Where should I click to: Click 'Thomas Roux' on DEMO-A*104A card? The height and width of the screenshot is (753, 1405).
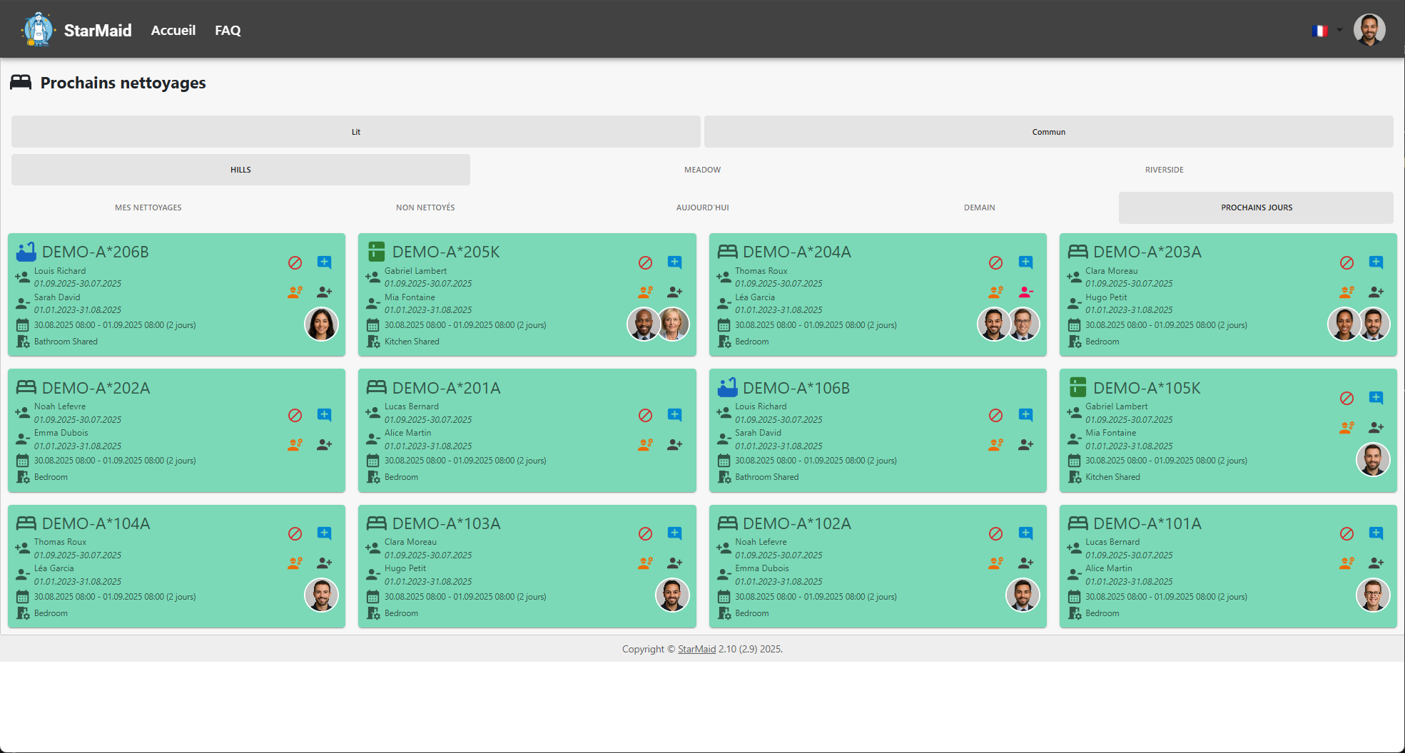(60, 542)
